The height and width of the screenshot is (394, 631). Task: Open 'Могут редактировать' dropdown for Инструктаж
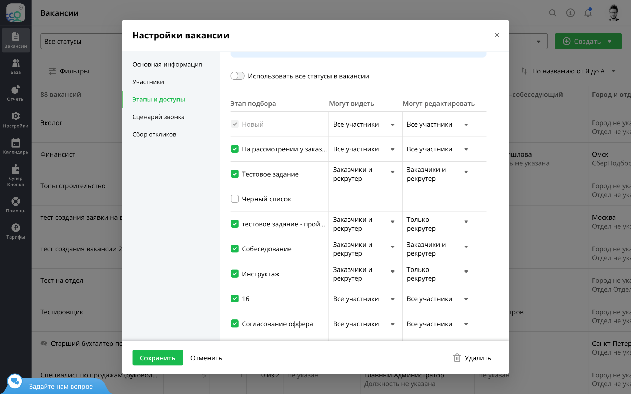(466, 272)
